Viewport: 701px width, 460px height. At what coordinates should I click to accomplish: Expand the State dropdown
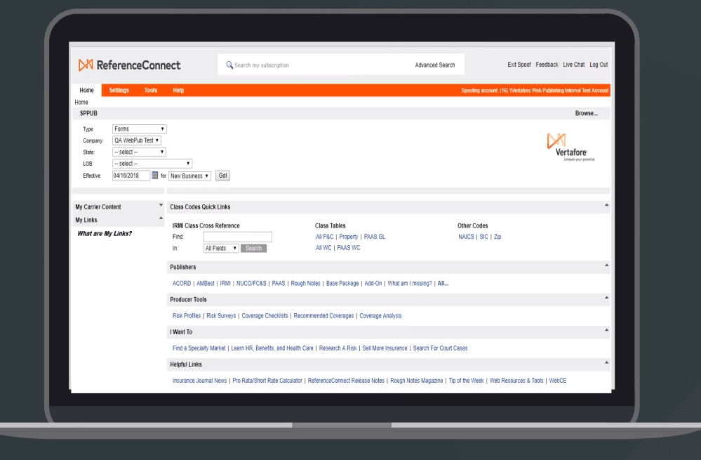(x=138, y=152)
